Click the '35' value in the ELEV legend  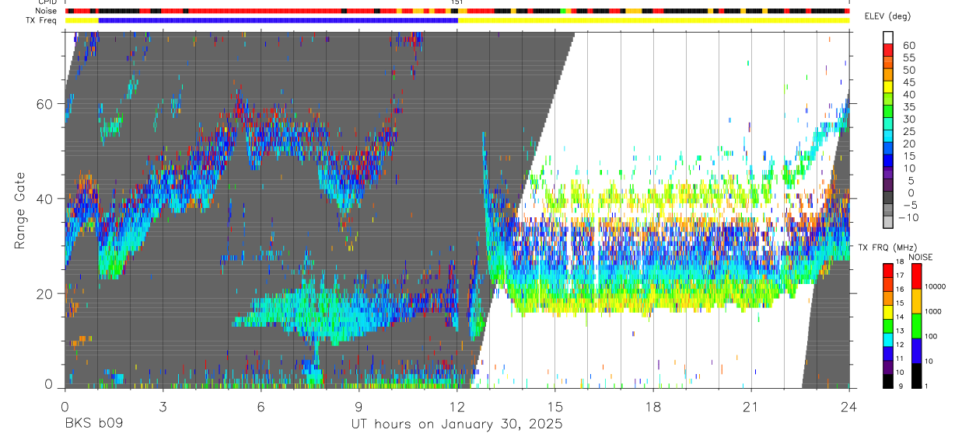click(908, 106)
